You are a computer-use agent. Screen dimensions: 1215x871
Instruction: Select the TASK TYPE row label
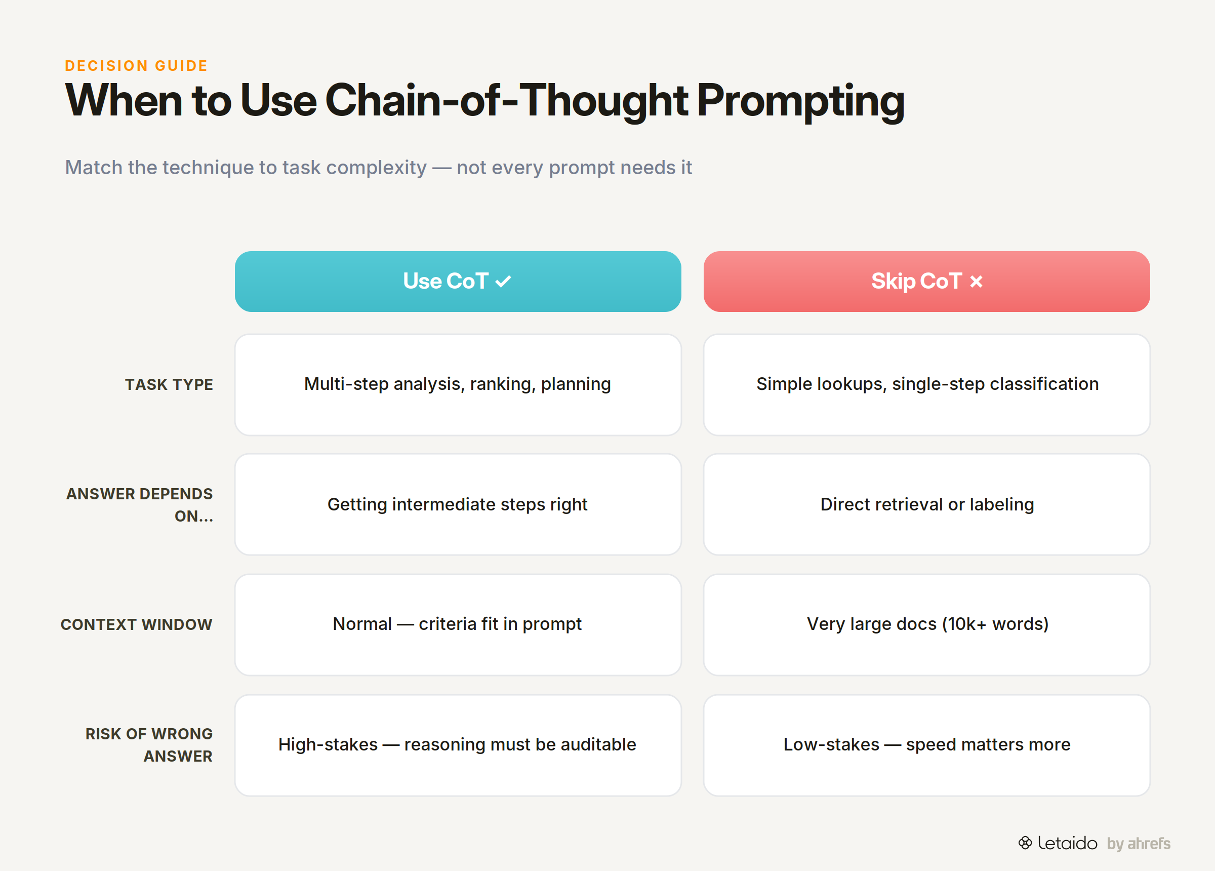[169, 384]
